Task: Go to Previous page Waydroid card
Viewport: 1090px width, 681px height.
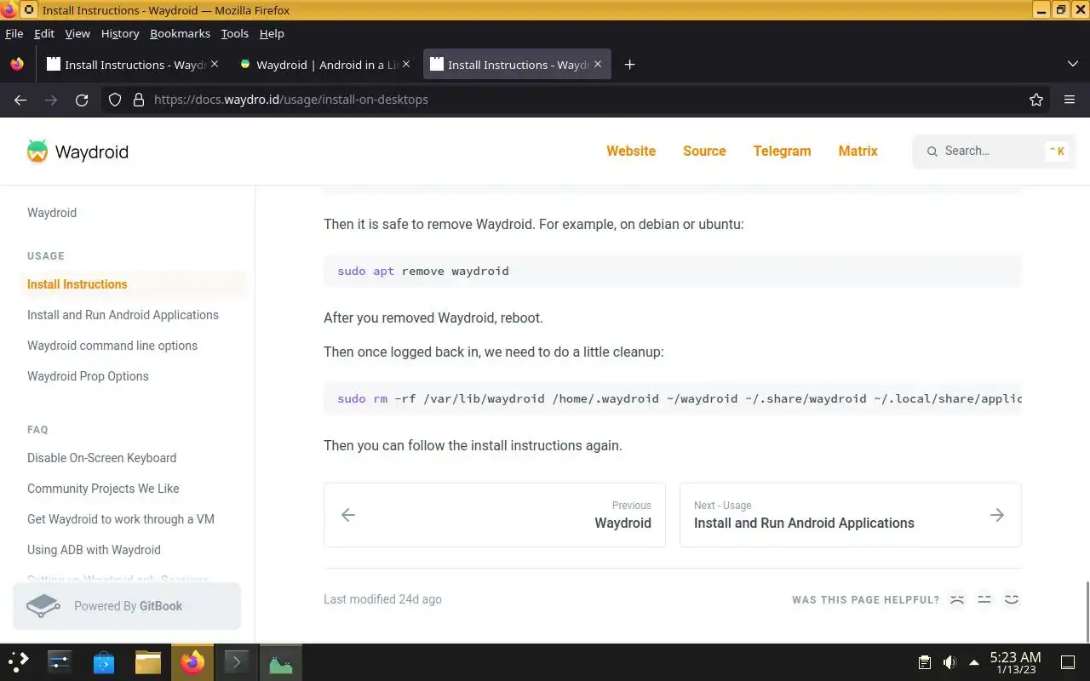Action: pyautogui.click(x=495, y=515)
